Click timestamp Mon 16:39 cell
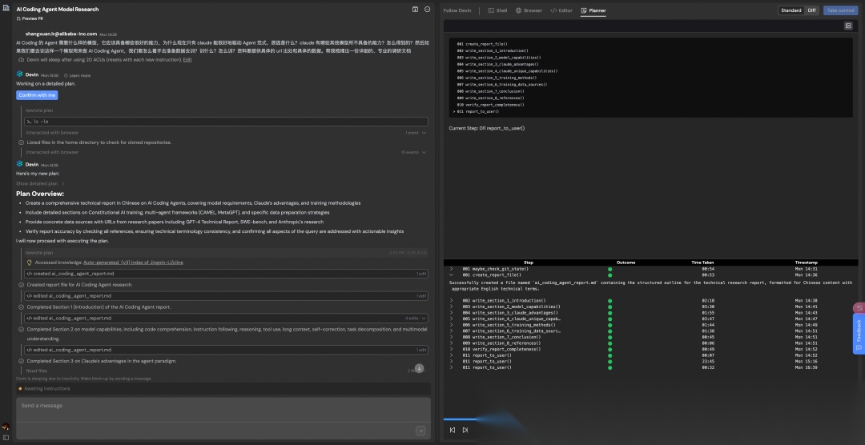Viewport: 865px width, 445px height. (806, 367)
